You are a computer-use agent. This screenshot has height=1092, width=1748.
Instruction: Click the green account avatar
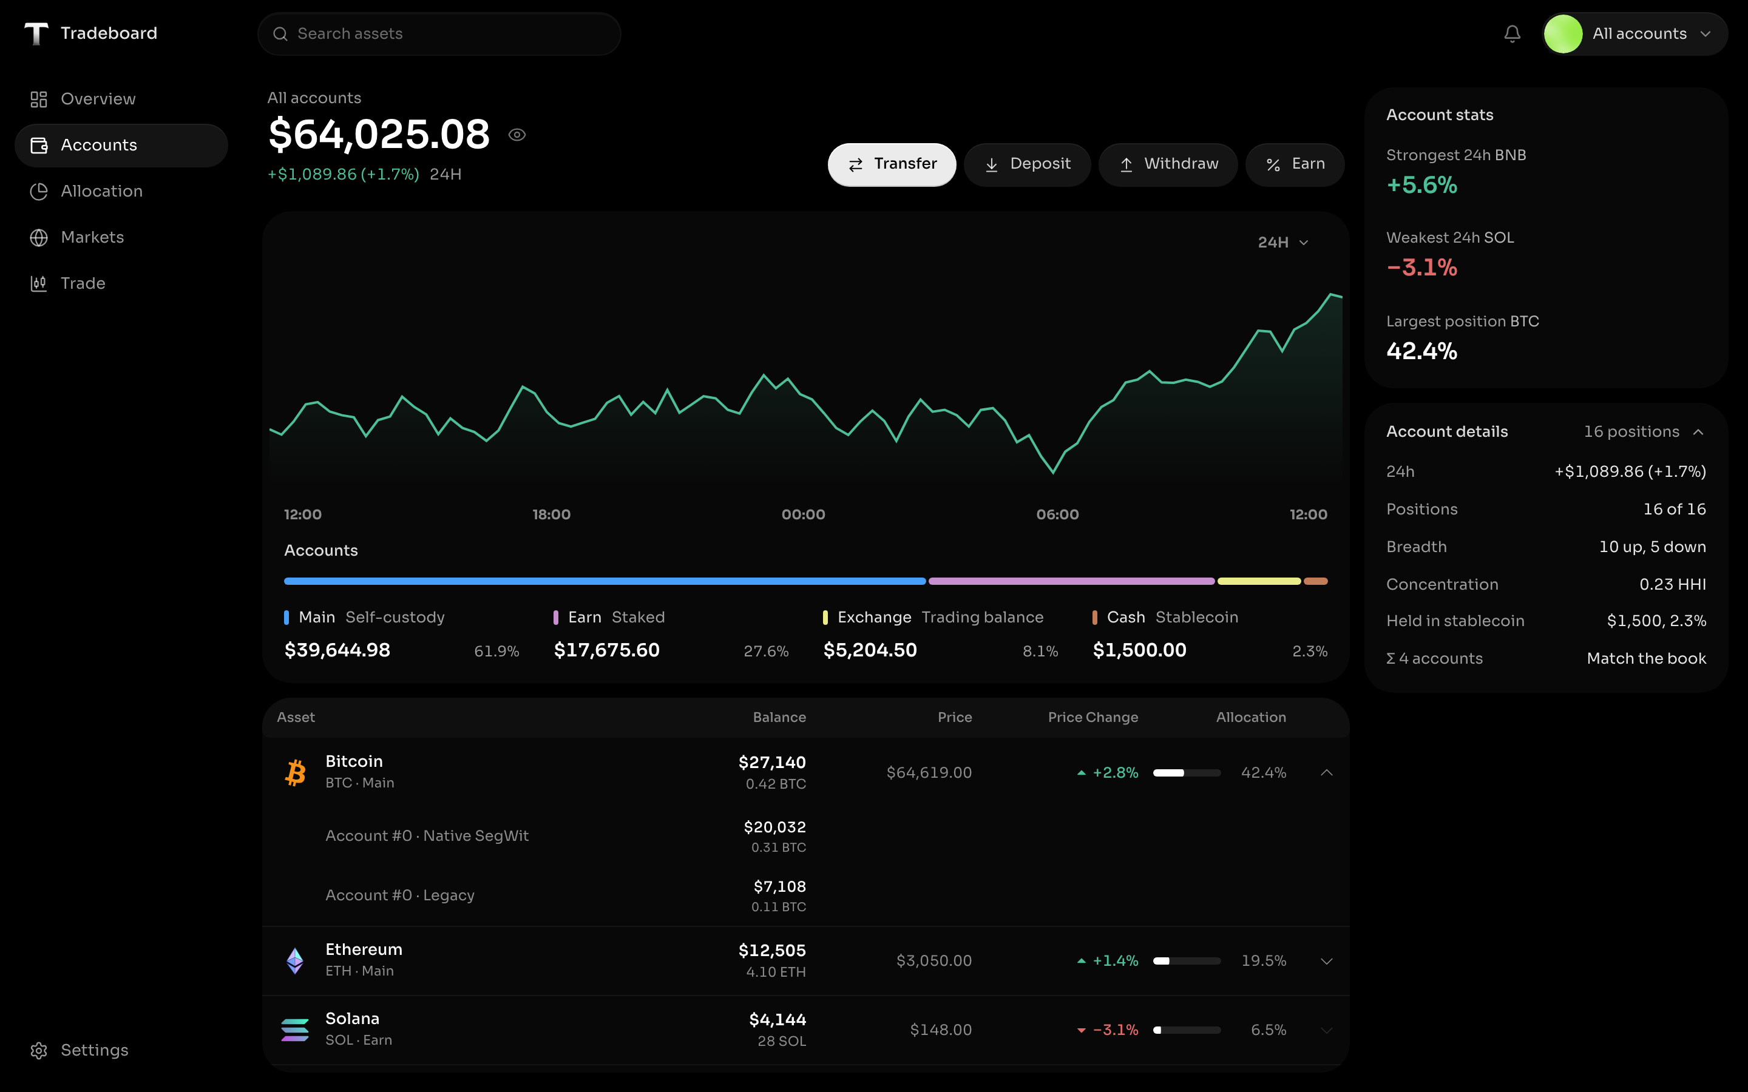[1562, 34]
